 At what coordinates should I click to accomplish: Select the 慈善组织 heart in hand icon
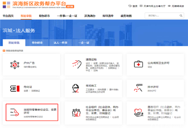coord(138,112)
